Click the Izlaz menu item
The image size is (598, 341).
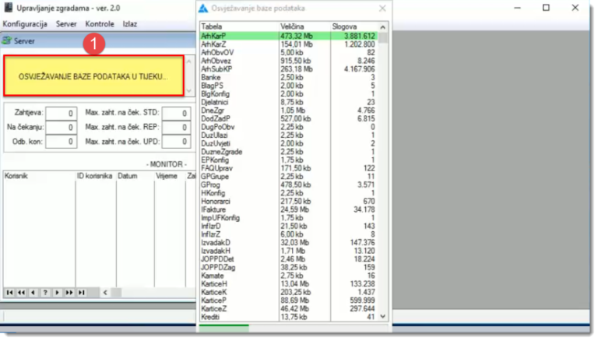tap(129, 24)
